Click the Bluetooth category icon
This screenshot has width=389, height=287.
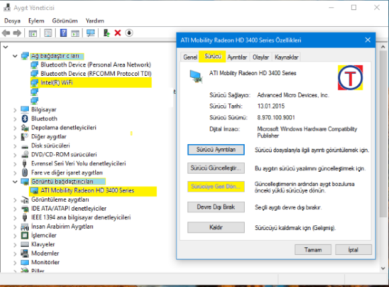tap(25, 119)
